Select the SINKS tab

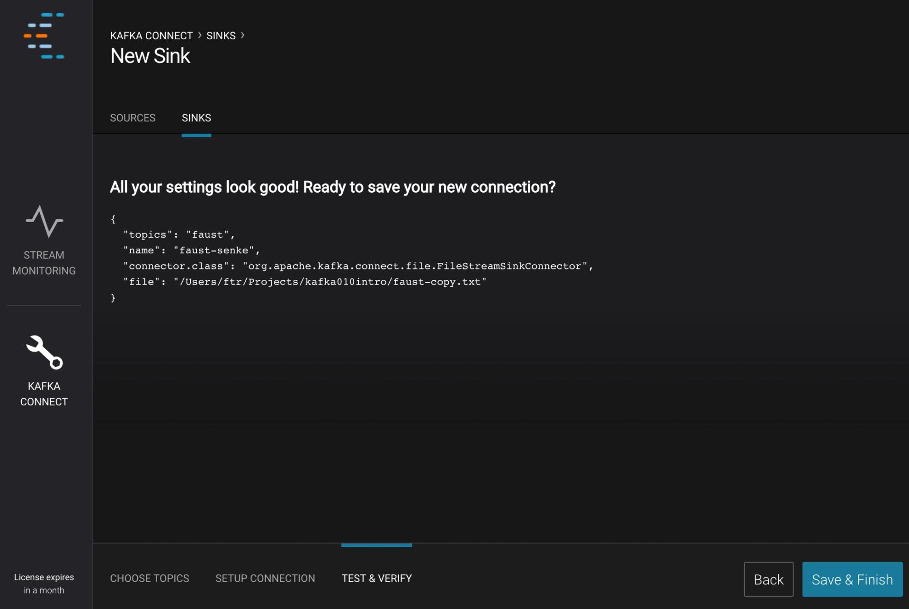(x=196, y=118)
